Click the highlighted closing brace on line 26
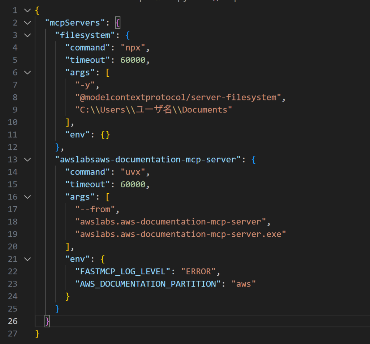The height and width of the screenshot is (344, 370). [x=47, y=321]
